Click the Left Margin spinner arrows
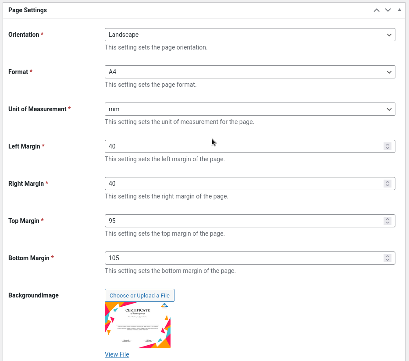 [x=387, y=146]
